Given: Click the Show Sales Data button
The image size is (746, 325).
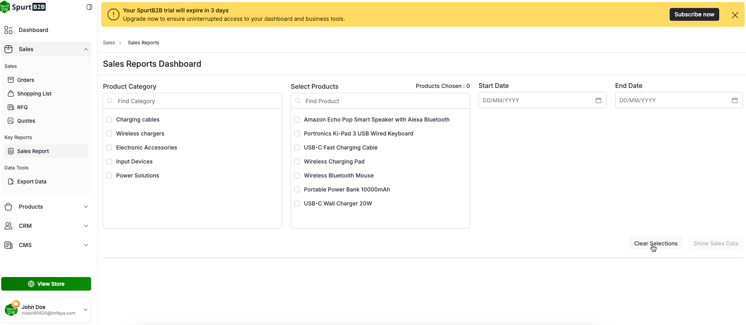Looking at the screenshot, I should (716, 243).
